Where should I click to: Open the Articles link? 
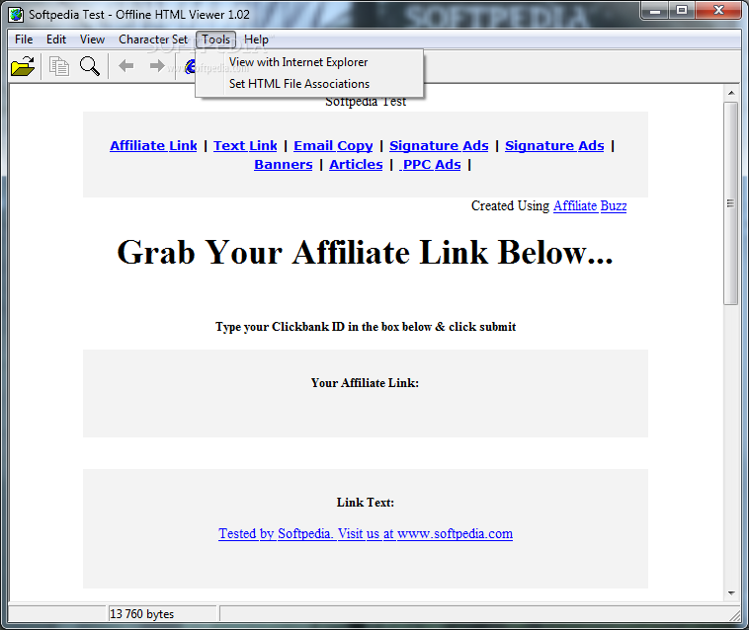tap(356, 164)
